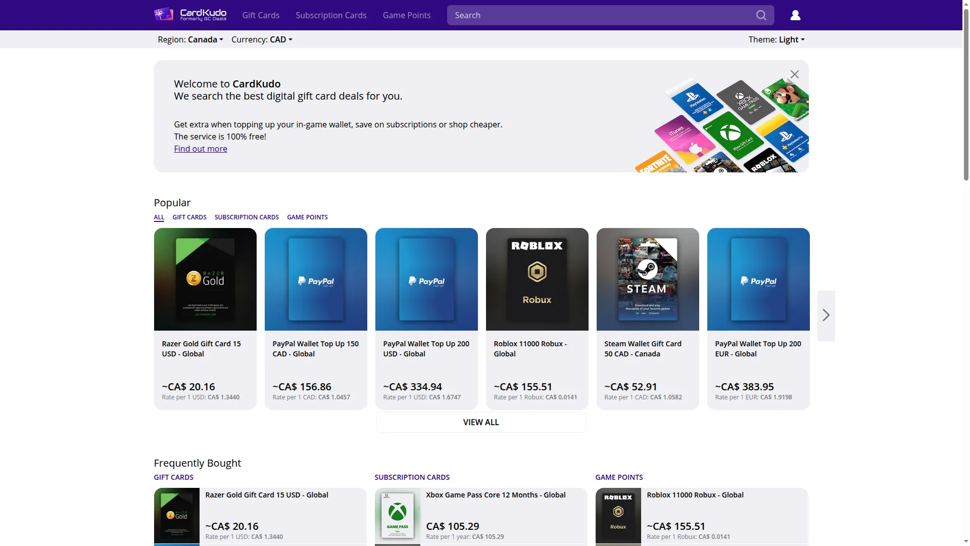Click next arrow in Popular carousel
This screenshot has height=546, width=970.
[x=826, y=315]
